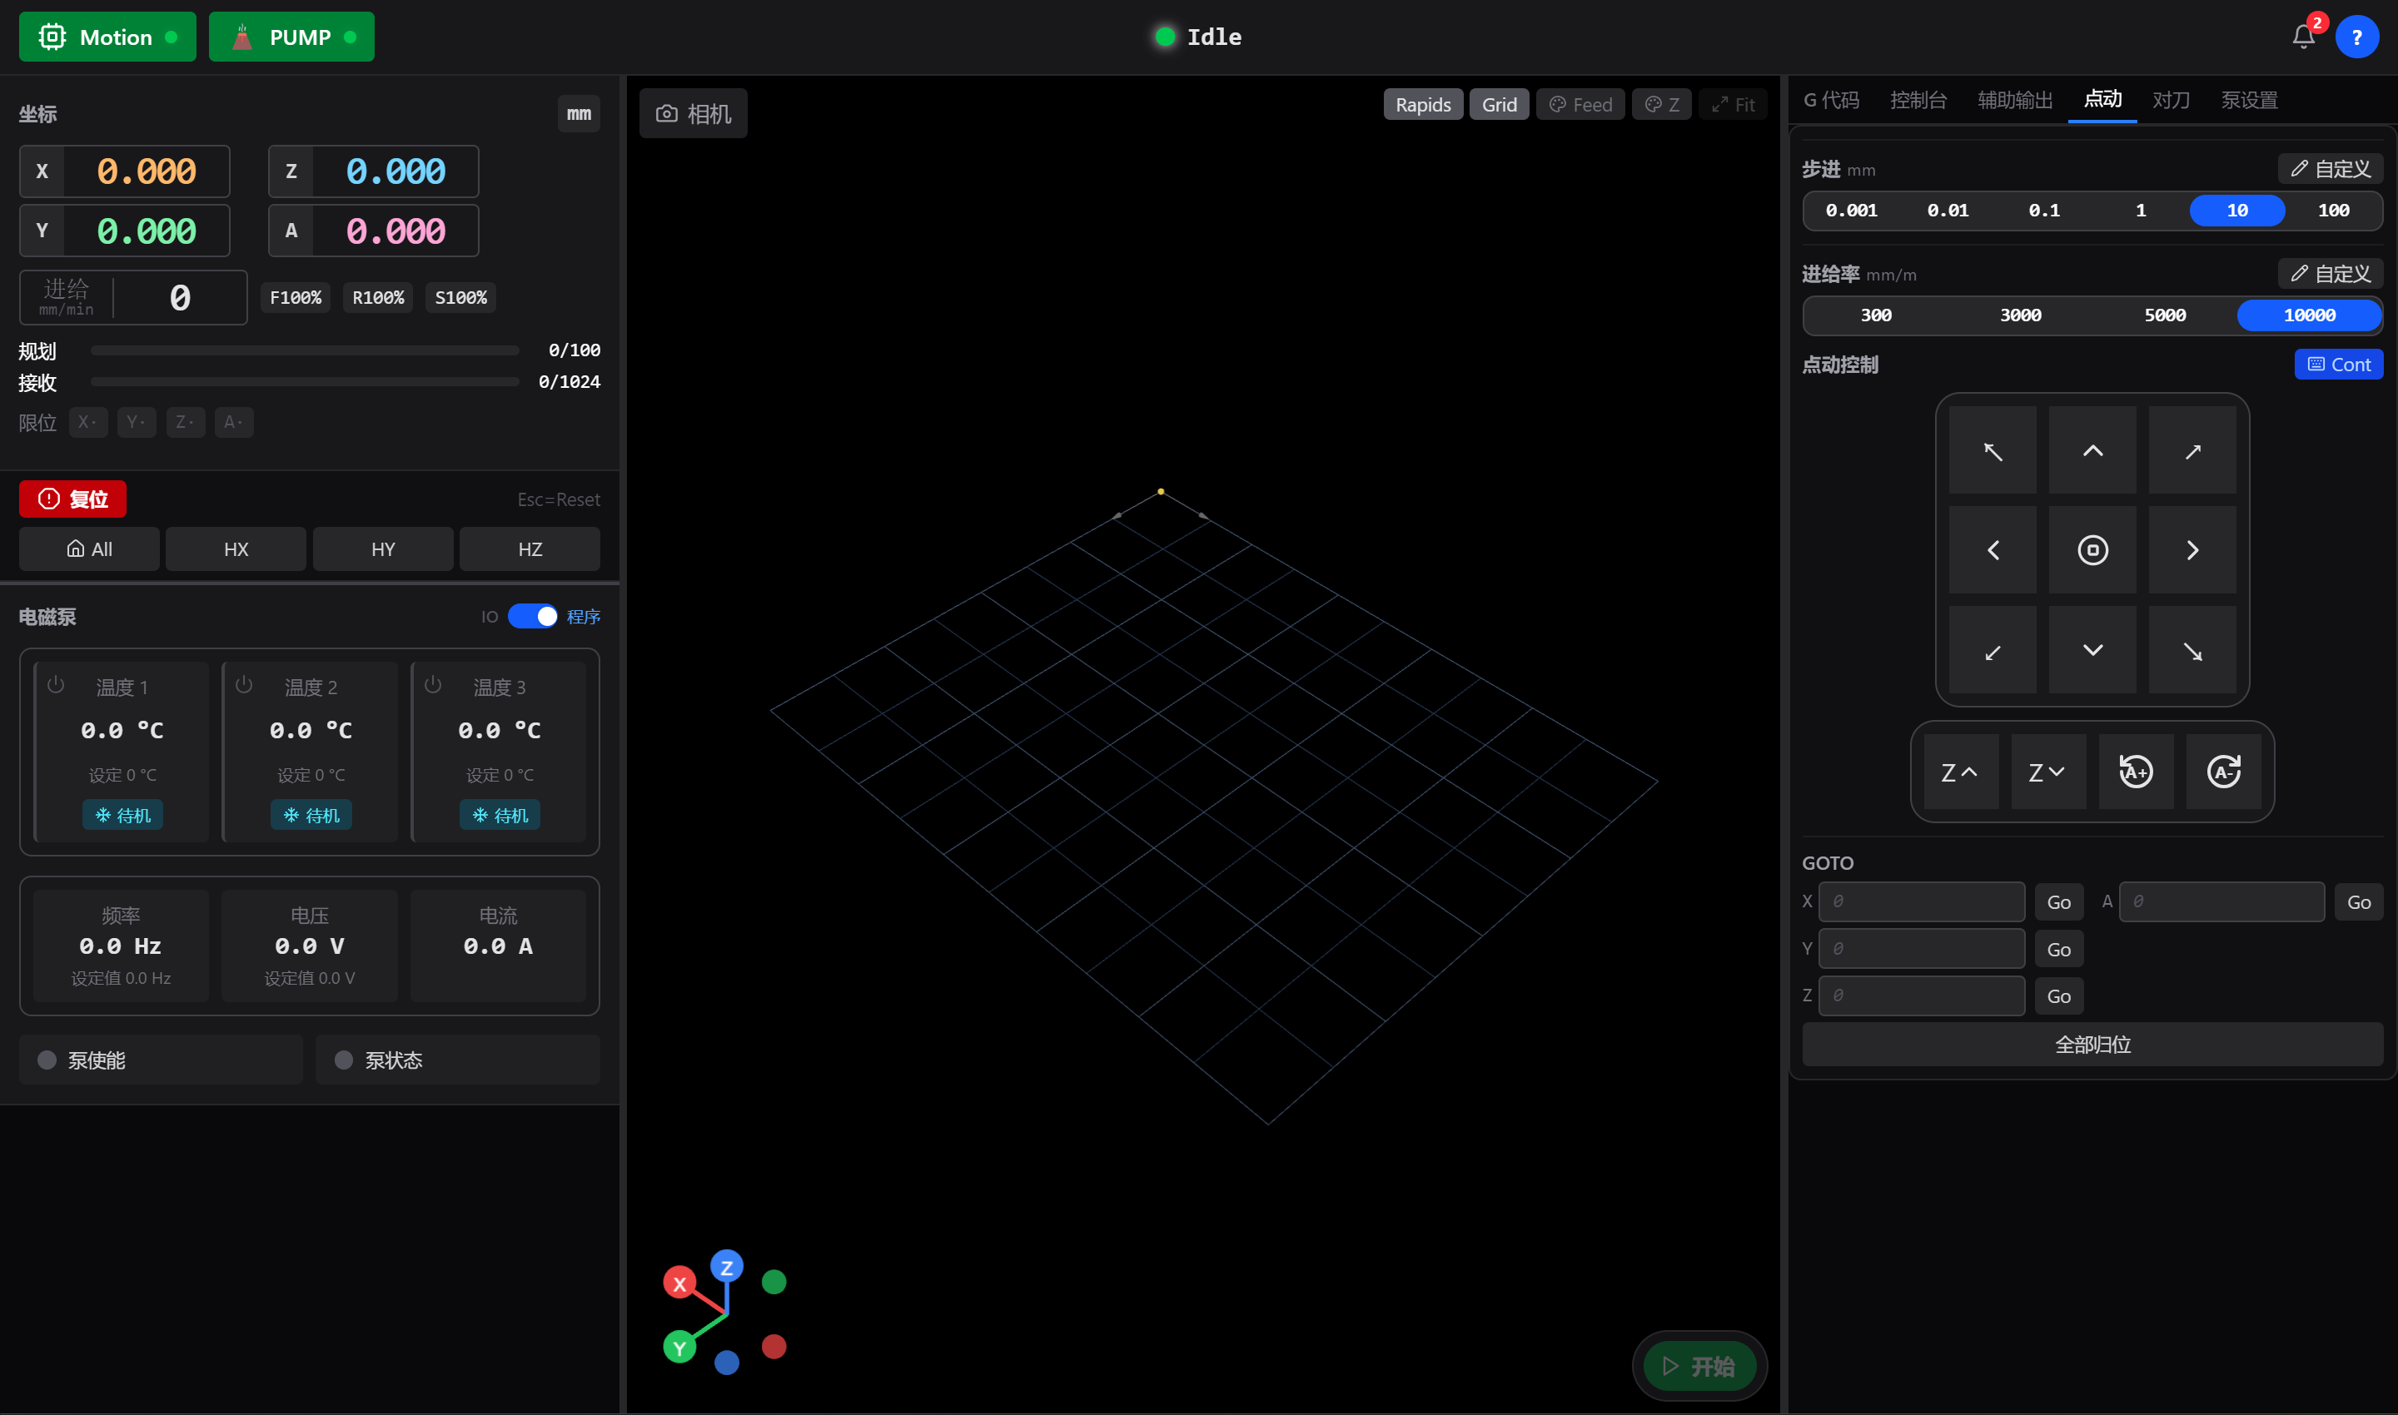2398x1415 pixels.
Task: Click the 全部归位 button
Action: pyautogui.click(x=2092, y=1045)
